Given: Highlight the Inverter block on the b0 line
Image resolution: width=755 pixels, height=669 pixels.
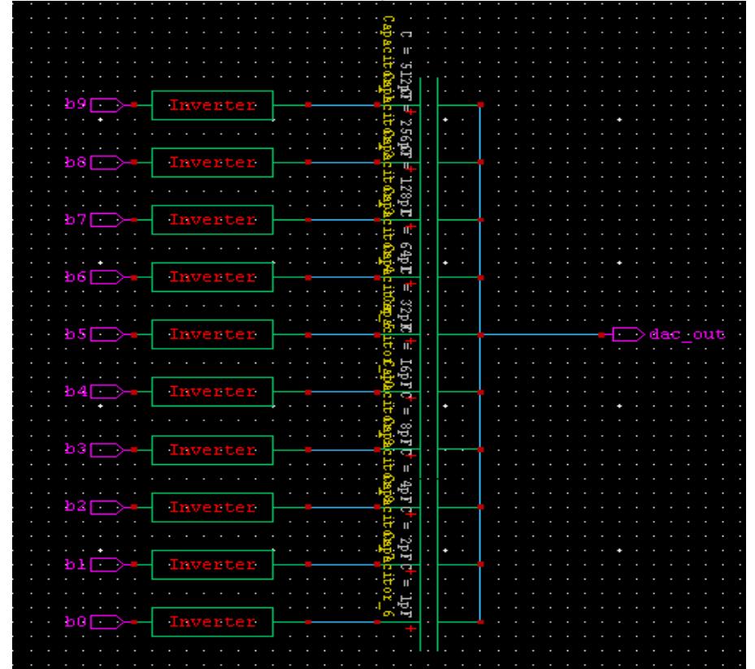Looking at the screenshot, I should click(x=212, y=622).
